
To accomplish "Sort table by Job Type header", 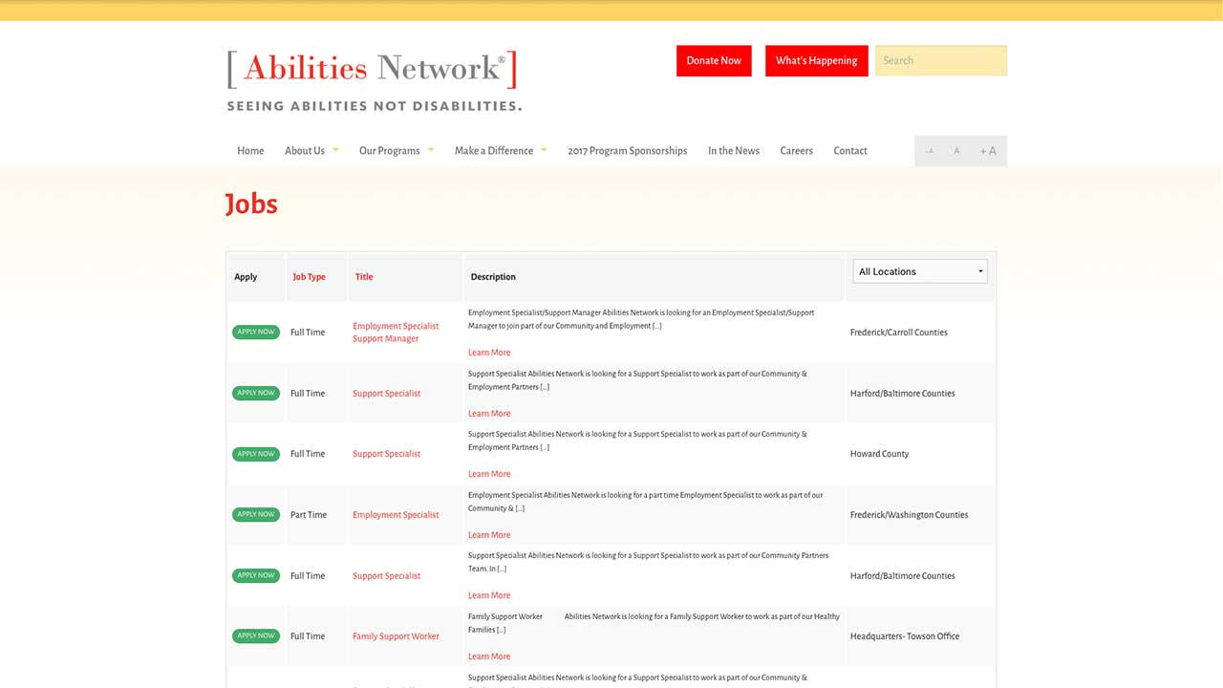I will point(309,277).
